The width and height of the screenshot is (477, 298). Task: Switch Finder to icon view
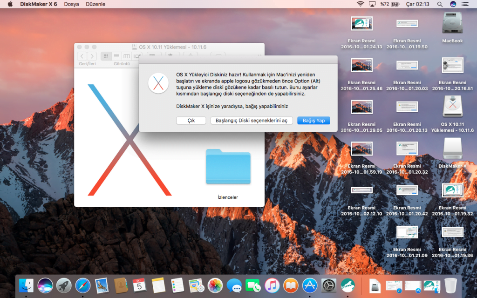[106, 56]
